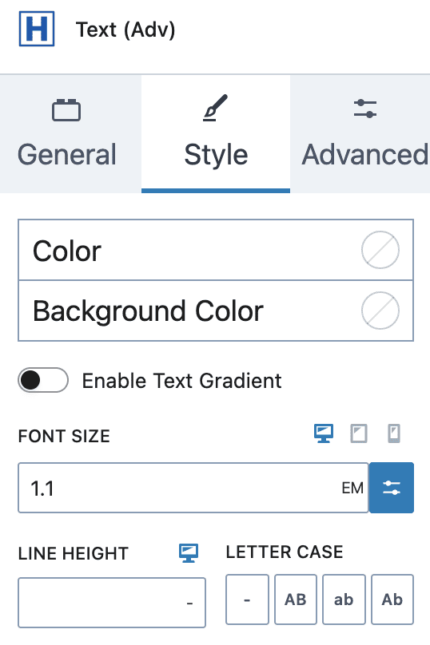This screenshot has height=645, width=430.
Task: Choose lowercase ab letter case
Action: tap(344, 599)
